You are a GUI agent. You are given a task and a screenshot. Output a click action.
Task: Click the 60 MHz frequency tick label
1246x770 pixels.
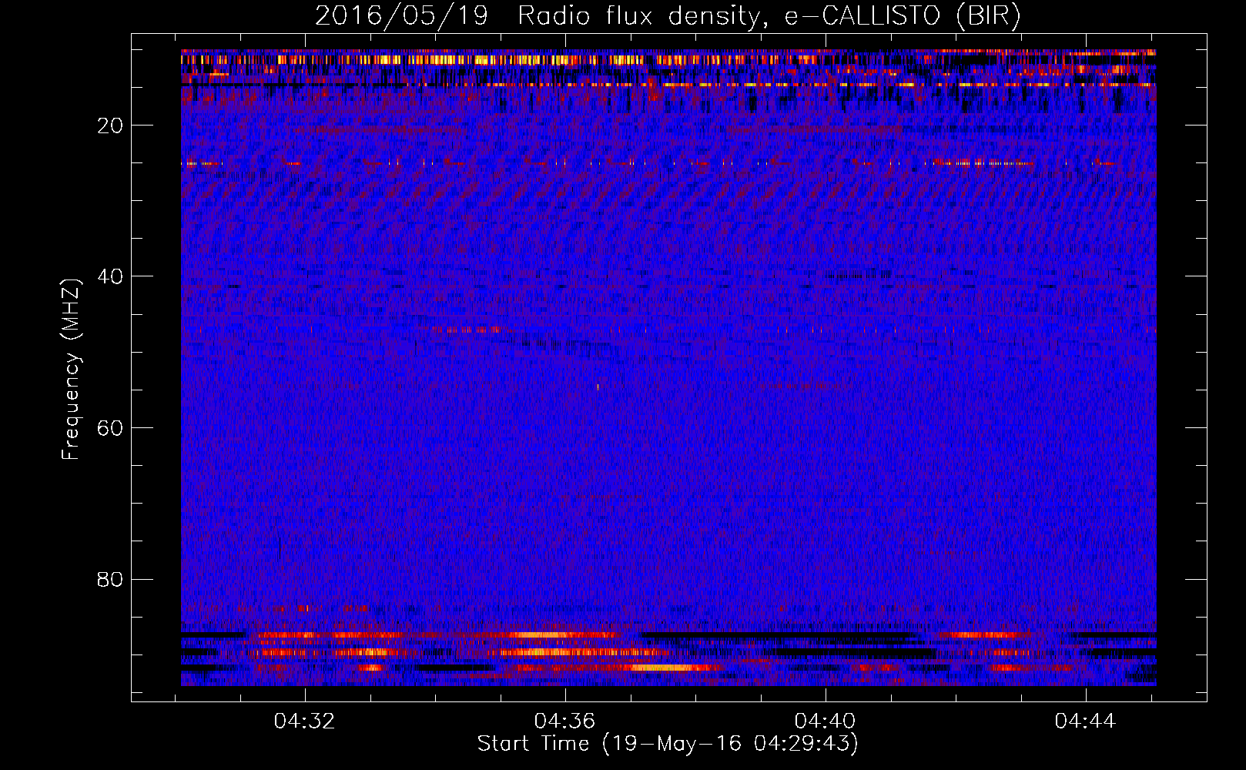pos(110,428)
